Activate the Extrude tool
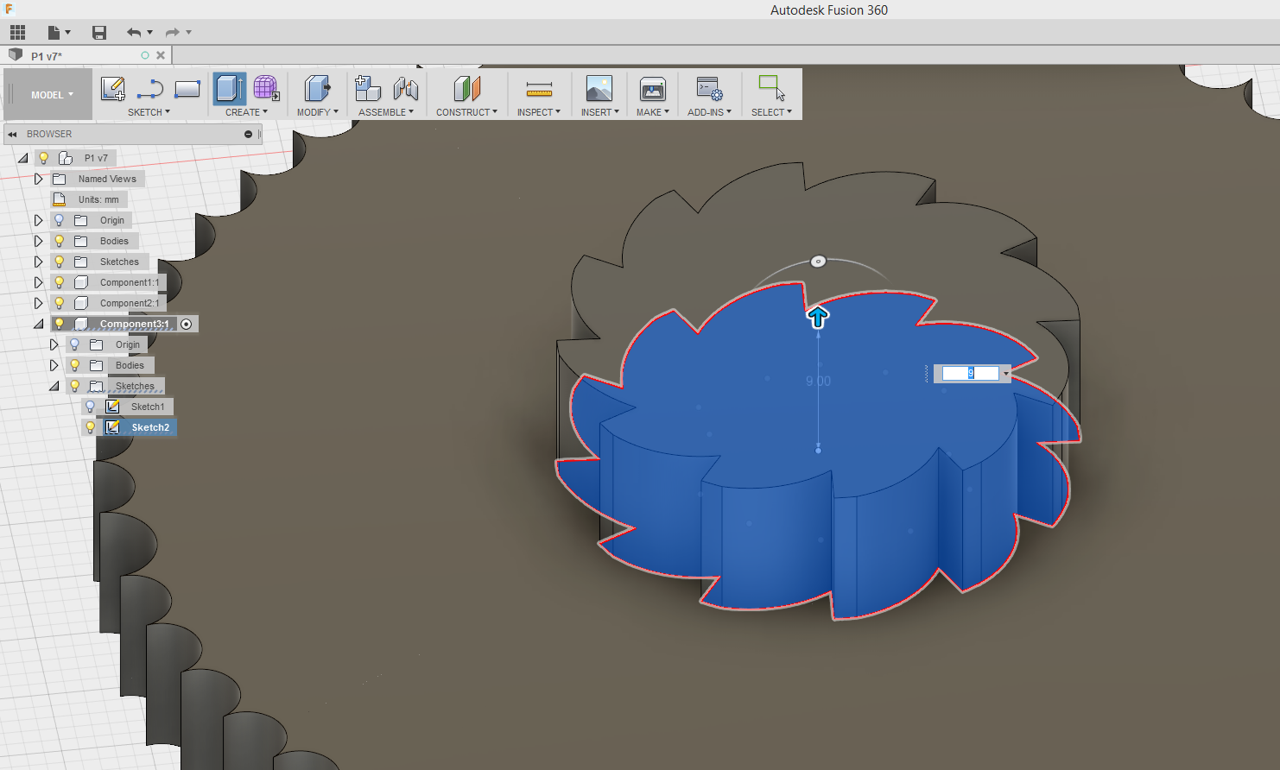 230,89
